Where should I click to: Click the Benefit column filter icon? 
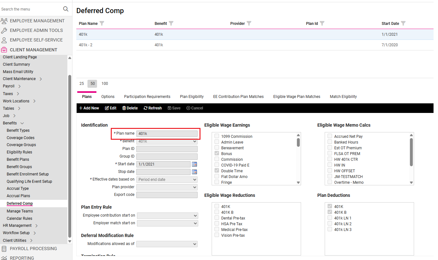(171, 23)
